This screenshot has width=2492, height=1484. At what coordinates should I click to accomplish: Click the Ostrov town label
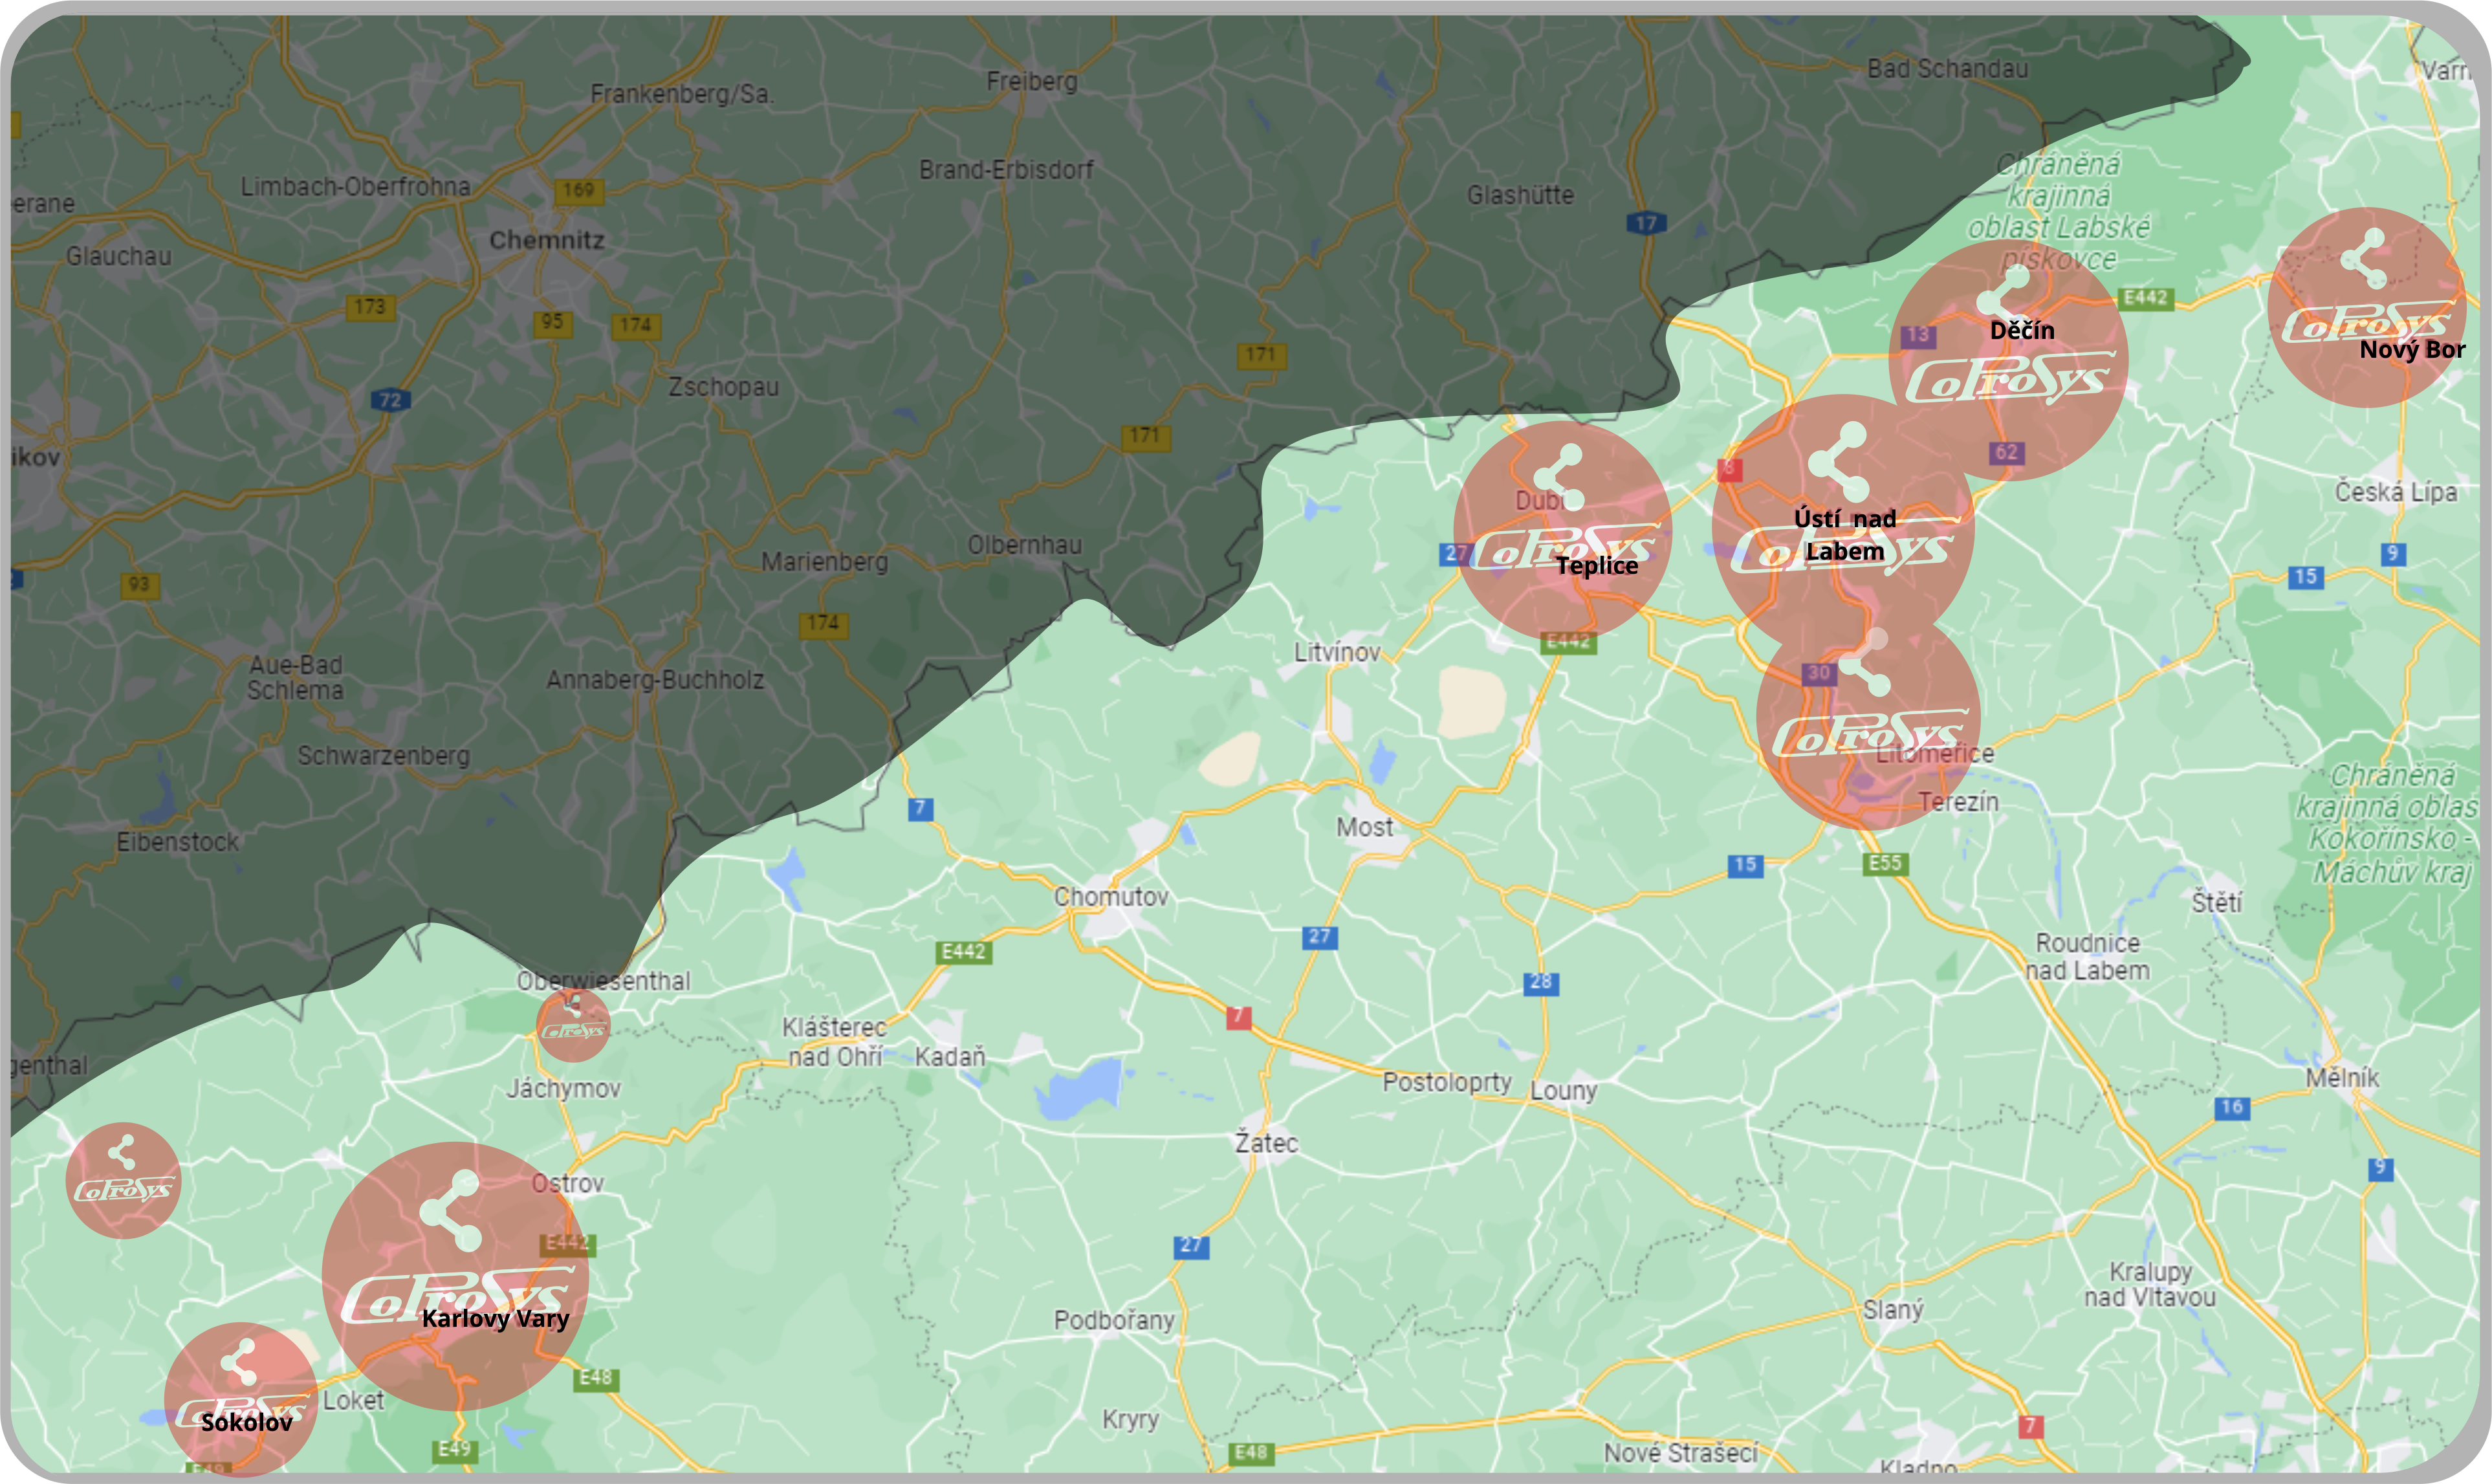coord(567,1183)
